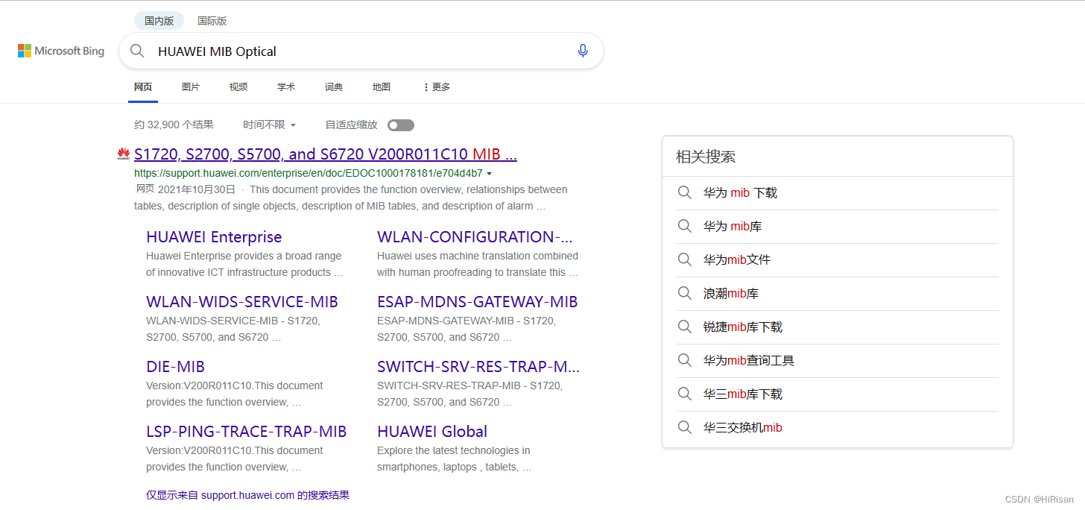The image size is (1085, 510).
Task: Select the 网页 search tab
Action: tap(143, 87)
